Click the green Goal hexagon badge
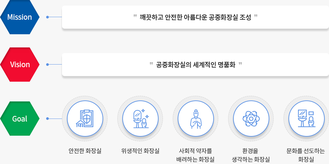 (20, 119)
